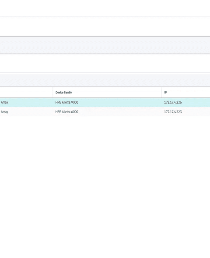Click blank space right of HPE Alletra 6000 text
210x258 pixels.
[x=120, y=112]
